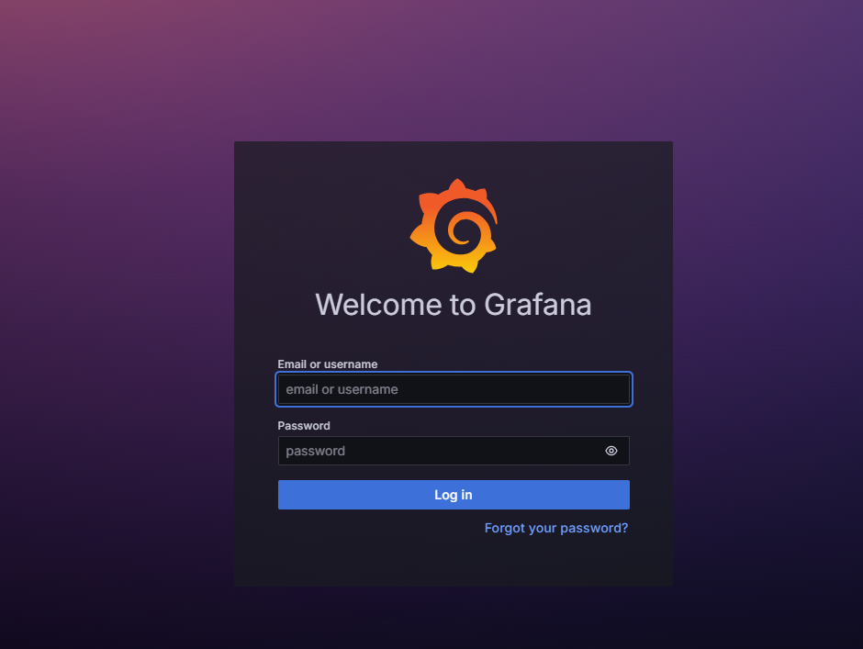Viewport: 863px width, 649px height.
Task: Submit with the Log in button
Action: (454, 494)
